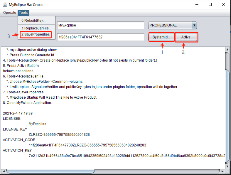Click the line 'myeclipse active dialog show'
This screenshot has height=175, width=231.
[x=32, y=50]
